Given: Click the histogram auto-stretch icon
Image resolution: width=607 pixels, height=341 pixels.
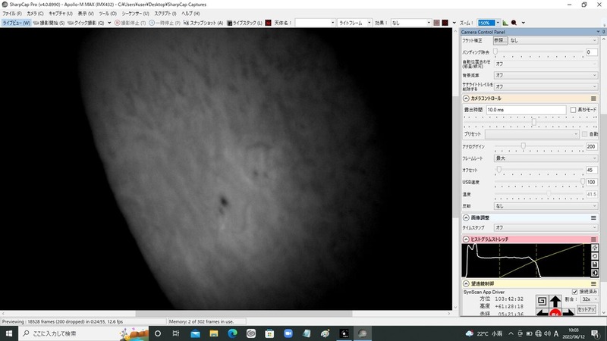Looking at the screenshot, I should [x=595, y=248].
